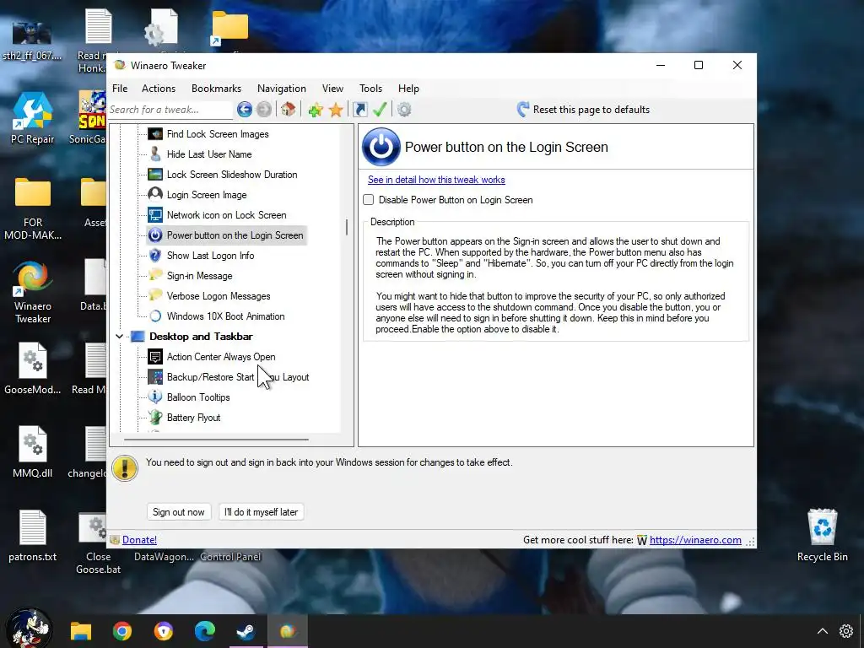Screen dimensions: 864x648
Task: Open Microsoft Edge from the taskbar
Action: [205, 631]
